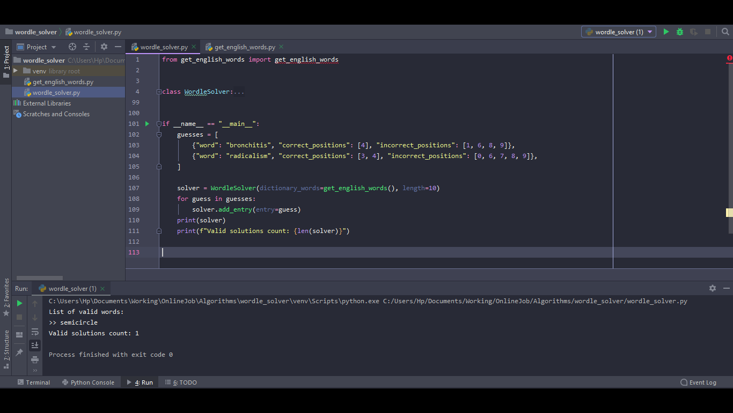Image resolution: width=733 pixels, height=413 pixels.
Task: Open Search Everywhere magnifier icon
Action: coord(725,32)
